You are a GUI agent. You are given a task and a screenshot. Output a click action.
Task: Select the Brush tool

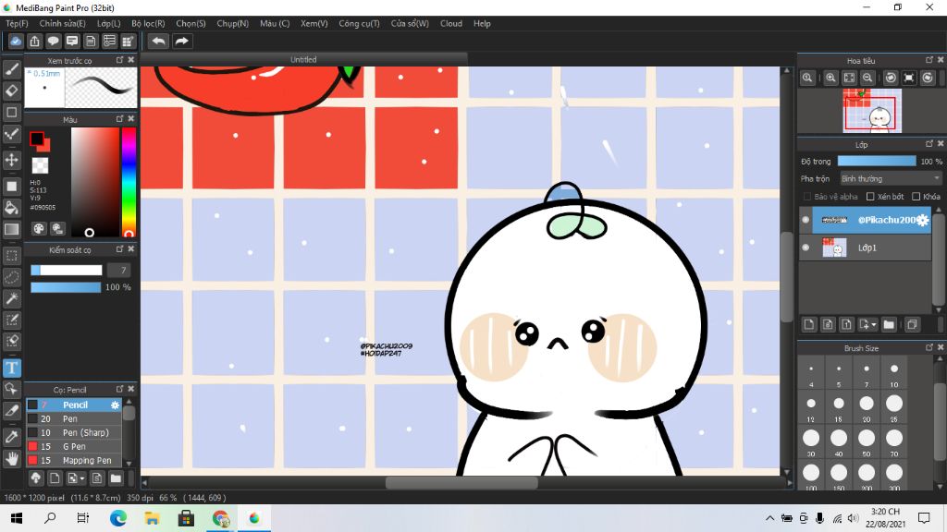(11, 69)
